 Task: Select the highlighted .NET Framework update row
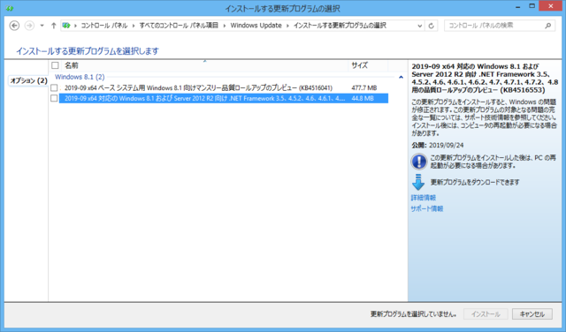click(224, 98)
